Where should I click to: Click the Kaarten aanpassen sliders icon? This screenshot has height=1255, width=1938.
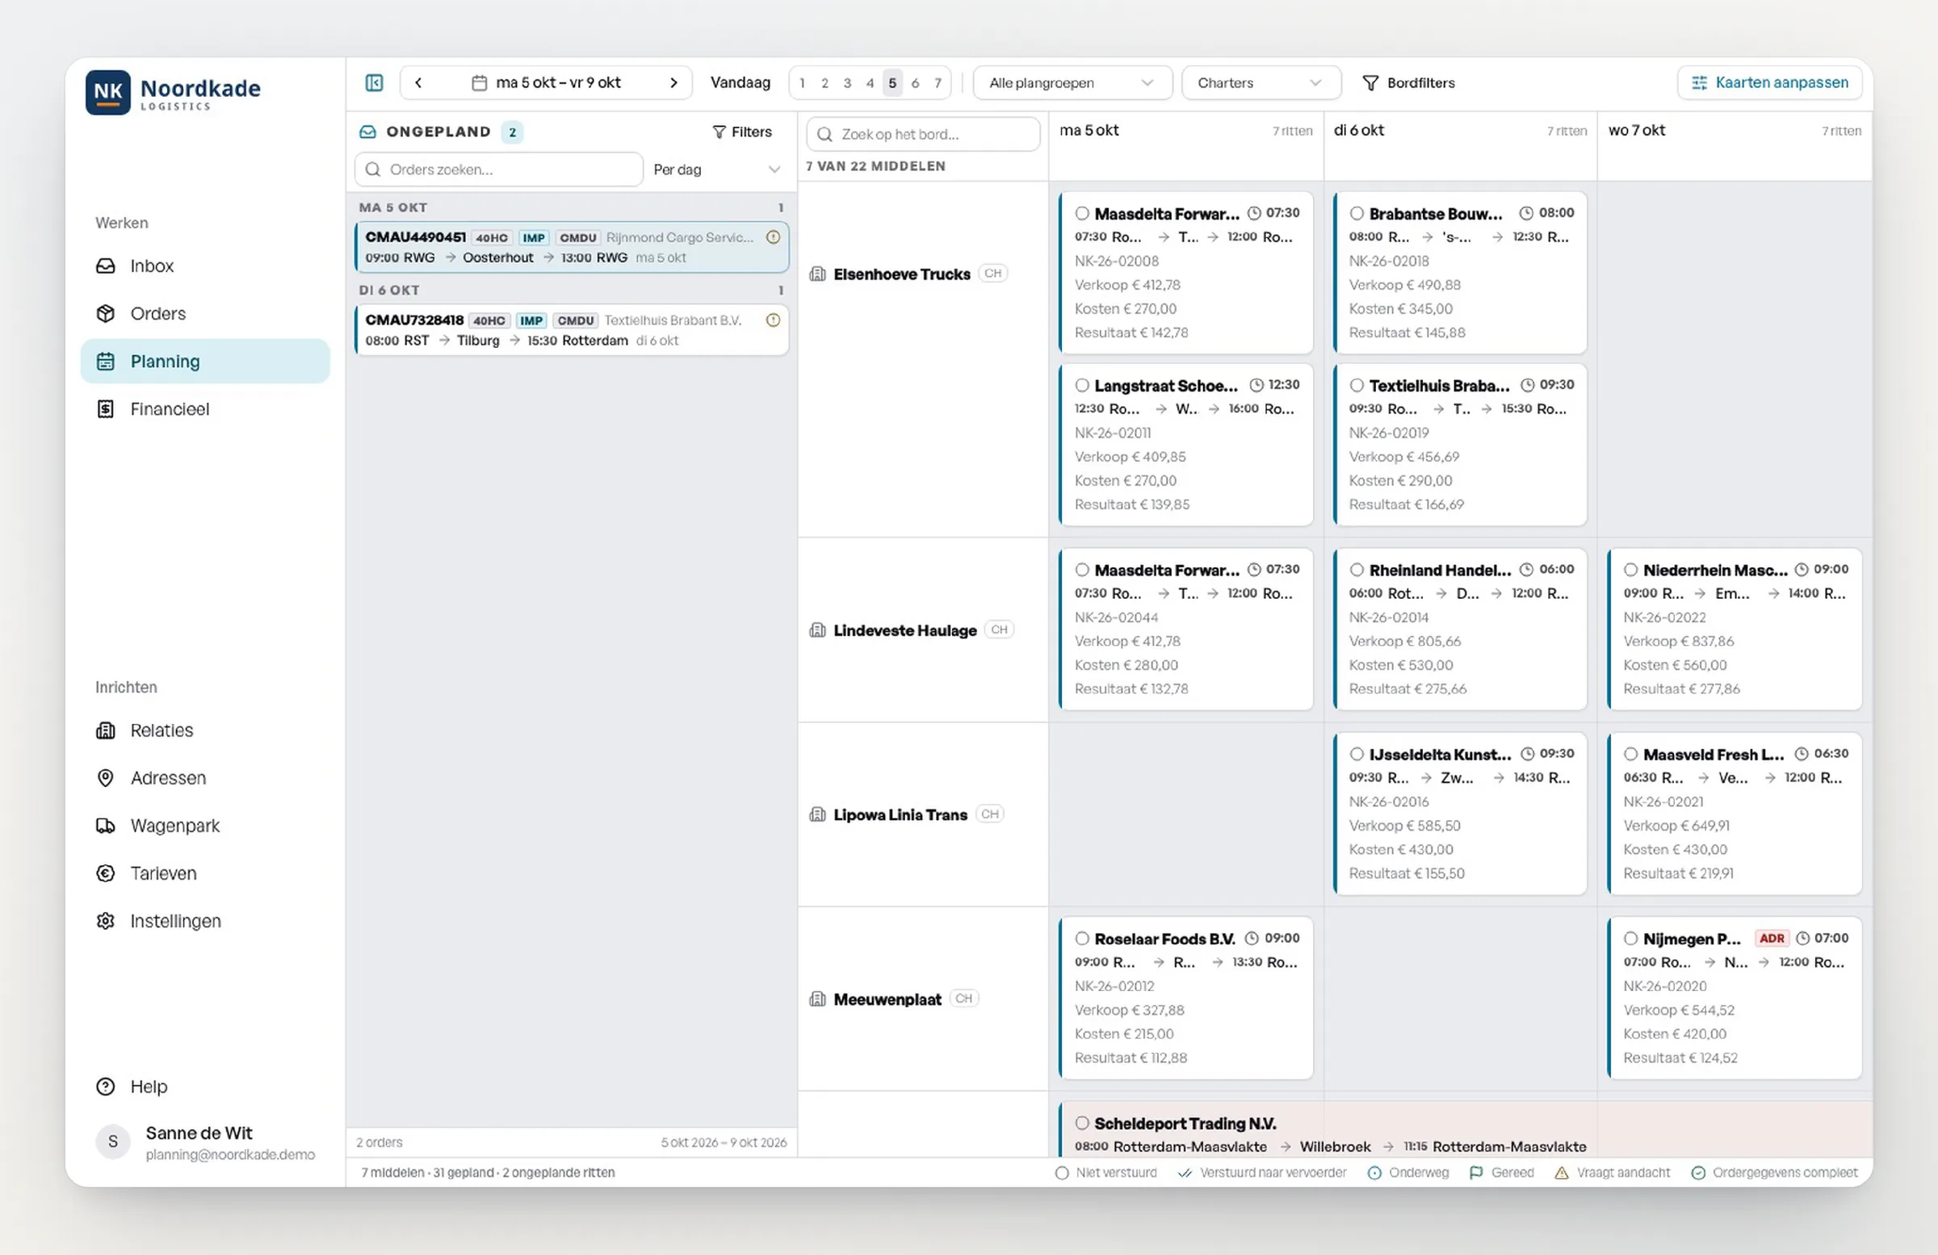1700,83
